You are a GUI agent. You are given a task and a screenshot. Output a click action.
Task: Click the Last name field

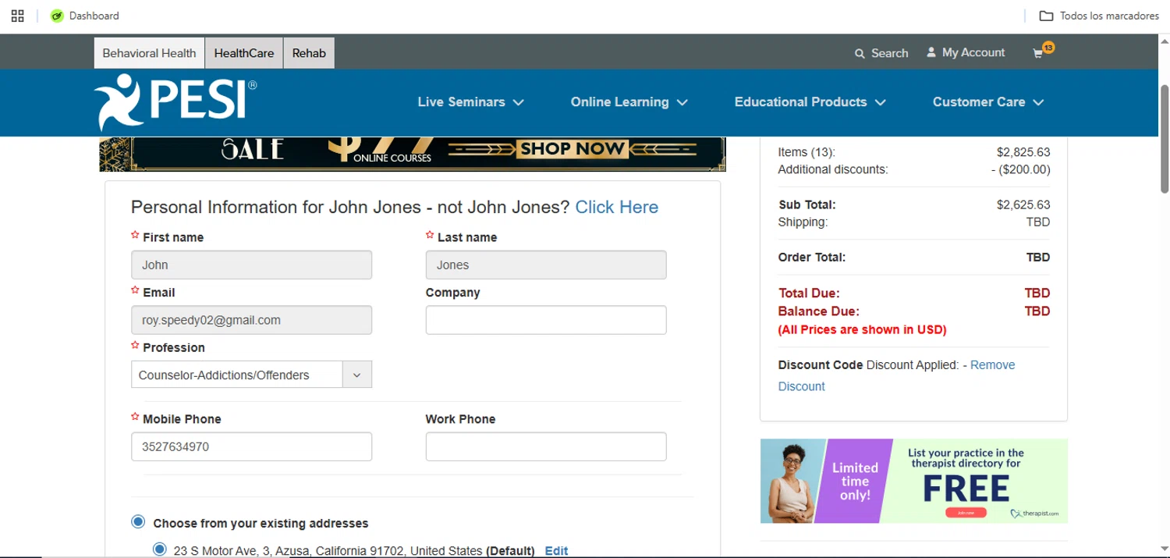(x=546, y=265)
